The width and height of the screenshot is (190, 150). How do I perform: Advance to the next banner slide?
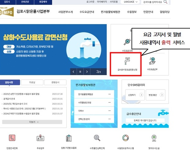(x=87, y=72)
